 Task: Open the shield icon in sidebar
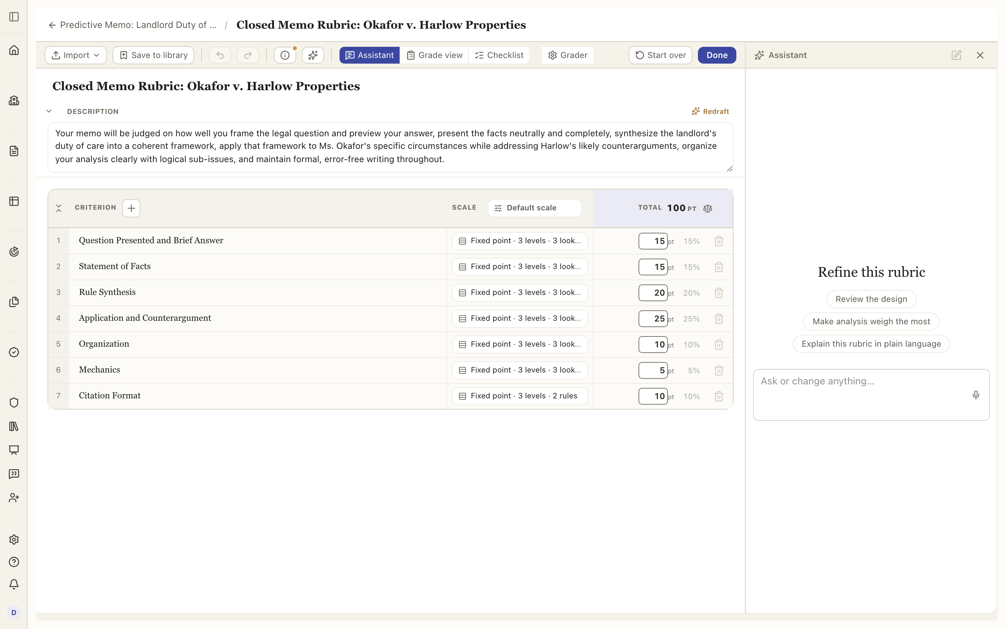tap(14, 403)
